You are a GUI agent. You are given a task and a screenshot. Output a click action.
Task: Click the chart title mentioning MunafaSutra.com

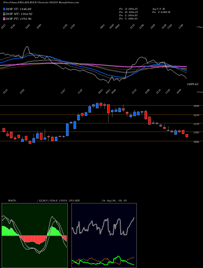[41, 2]
